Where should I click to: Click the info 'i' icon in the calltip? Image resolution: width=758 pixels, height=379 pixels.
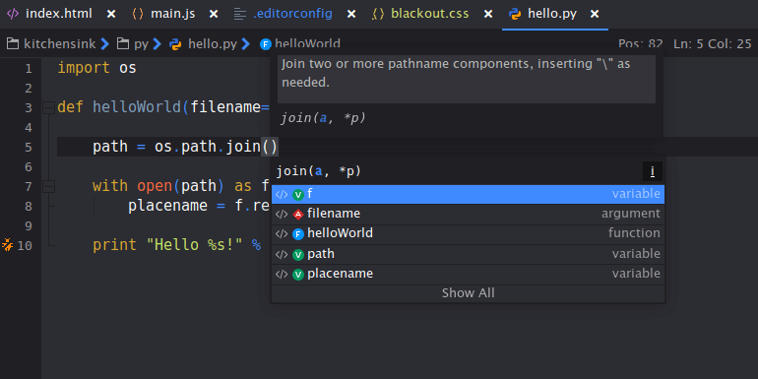click(652, 171)
